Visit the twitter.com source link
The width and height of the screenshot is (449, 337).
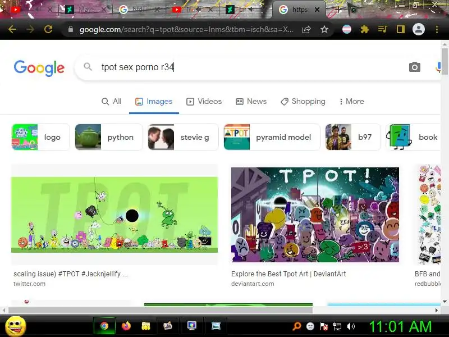(29, 284)
